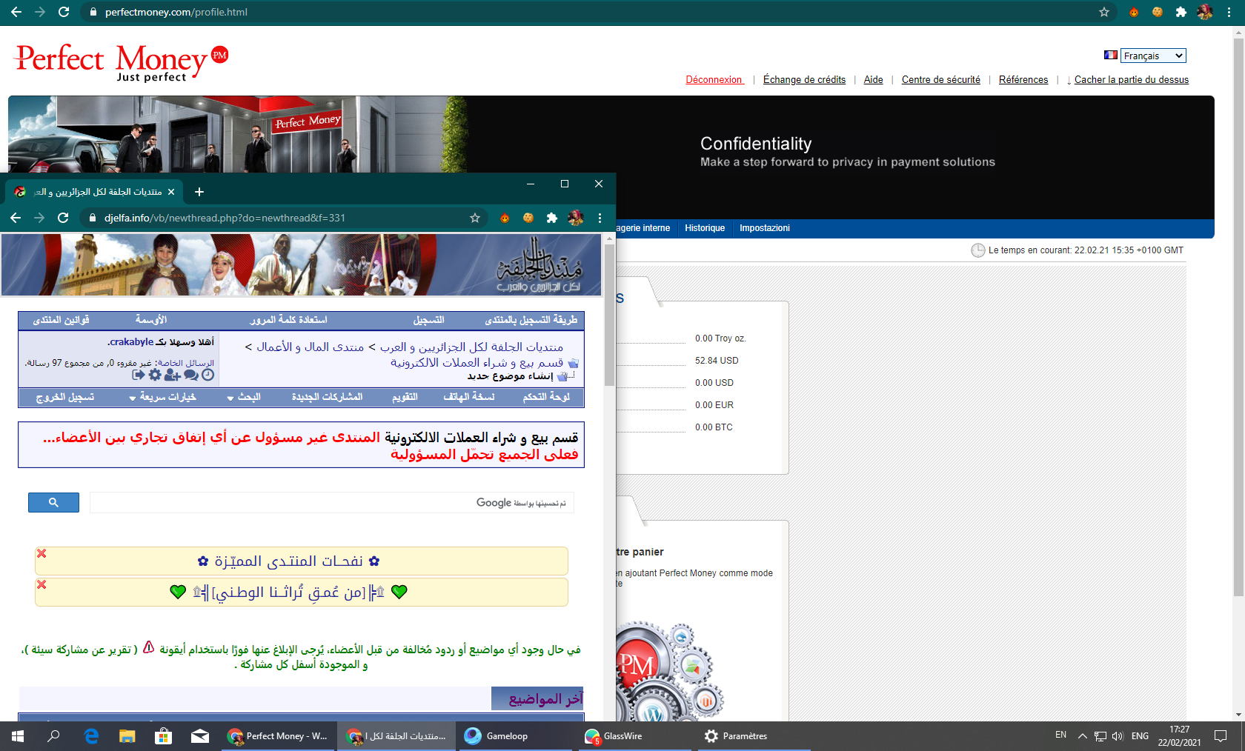This screenshot has width=1245, height=751.
Task: Open طريقة التسجيل بالمنتدى item
Action: tap(531, 320)
